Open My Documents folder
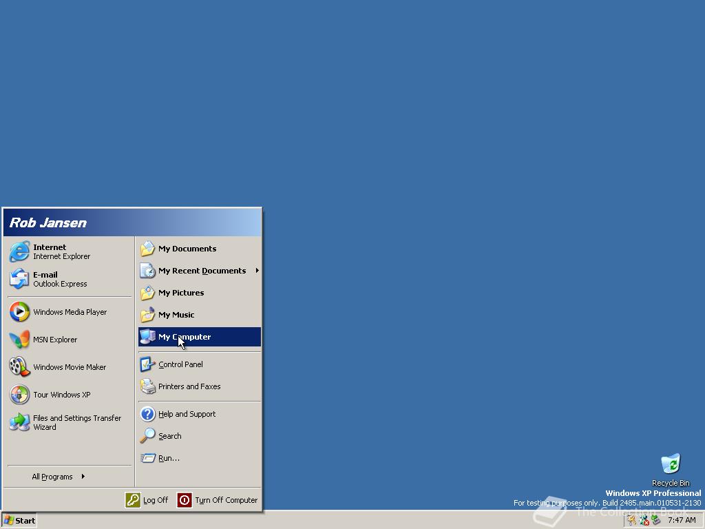The image size is (705, 529). [199, 249]
